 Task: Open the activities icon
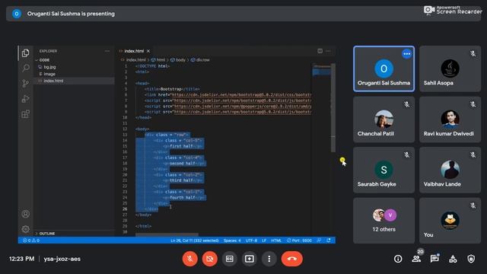coord(453,259)
